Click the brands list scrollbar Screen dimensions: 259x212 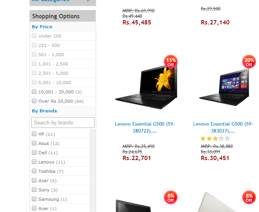coord(93,171)
